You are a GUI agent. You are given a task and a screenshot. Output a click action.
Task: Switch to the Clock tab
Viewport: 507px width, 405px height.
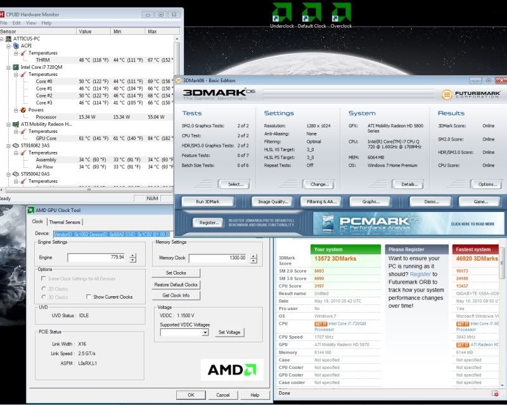click(x=37, y=221)
